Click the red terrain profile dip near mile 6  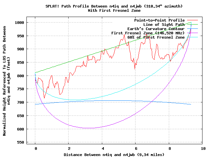click(135, 69)
